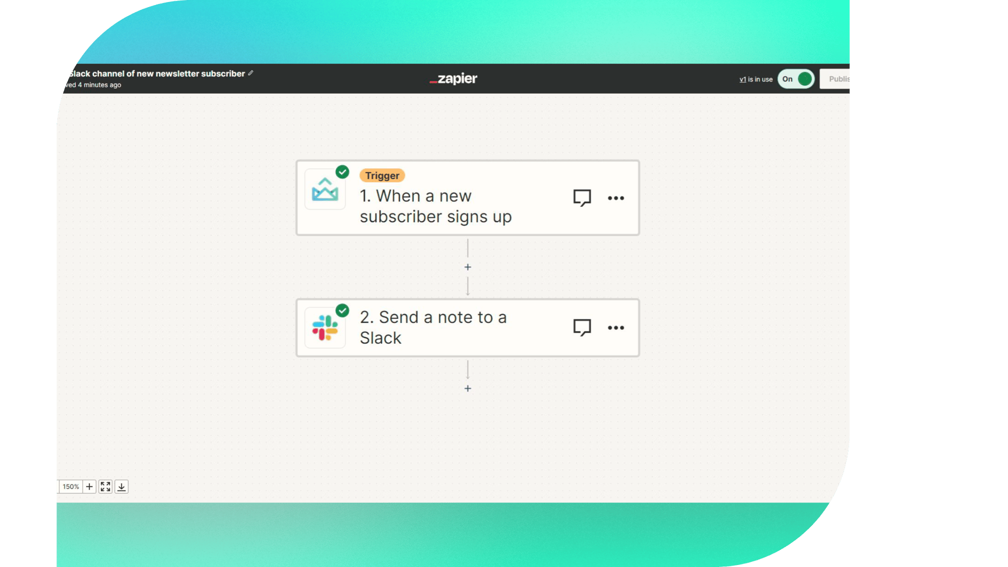The image size is (1008, 567).
Task: Open comments on the Slack step
Action: click(x=582, y=328)
